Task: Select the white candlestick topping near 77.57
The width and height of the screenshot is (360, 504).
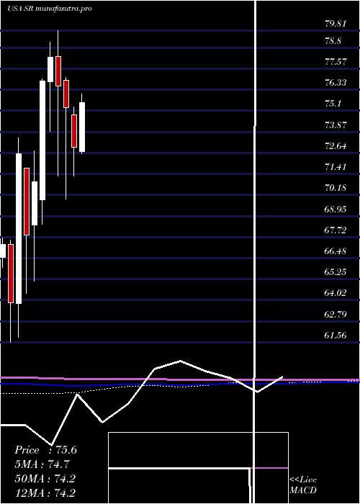Action: point(50,69)
